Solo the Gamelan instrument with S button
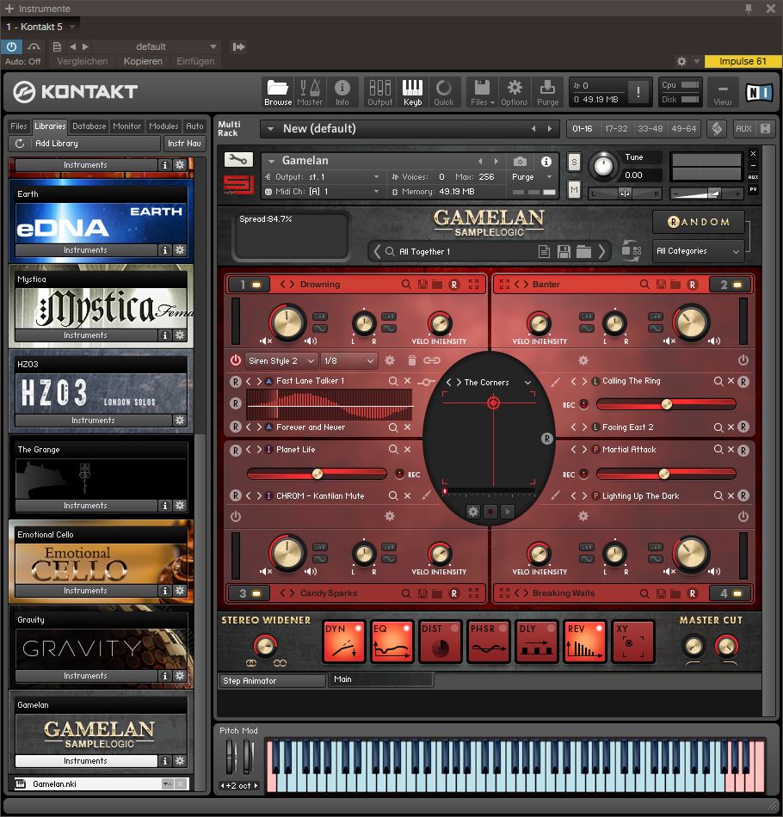Screen dimensions: 783x817 point(574,162)
